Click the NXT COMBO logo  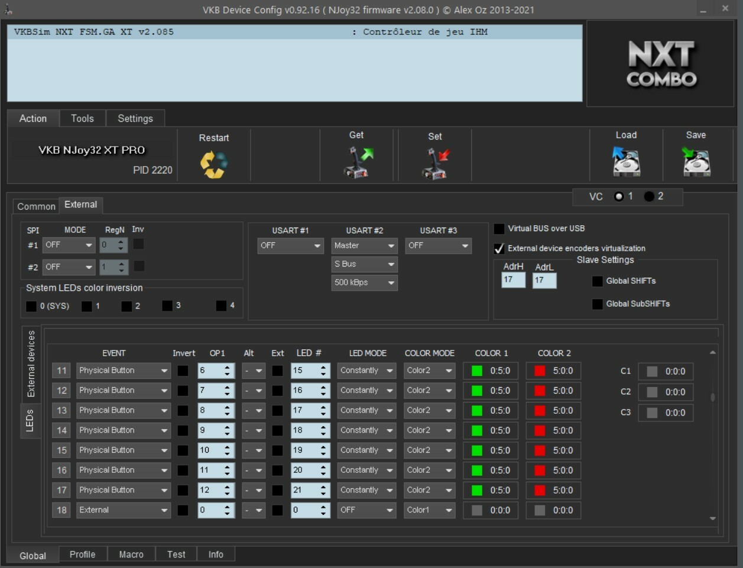(661, 65)
